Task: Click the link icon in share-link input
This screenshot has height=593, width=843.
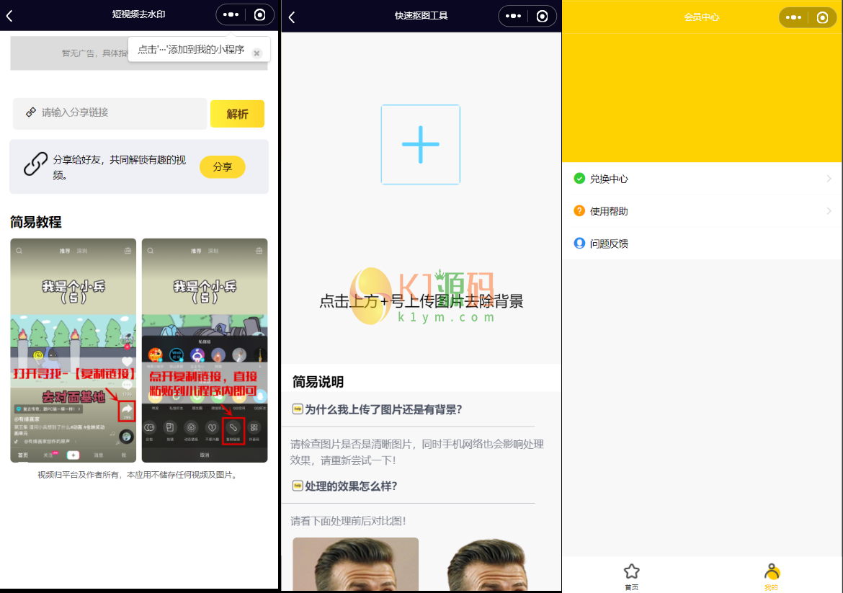Action: (x=31, y=112)
